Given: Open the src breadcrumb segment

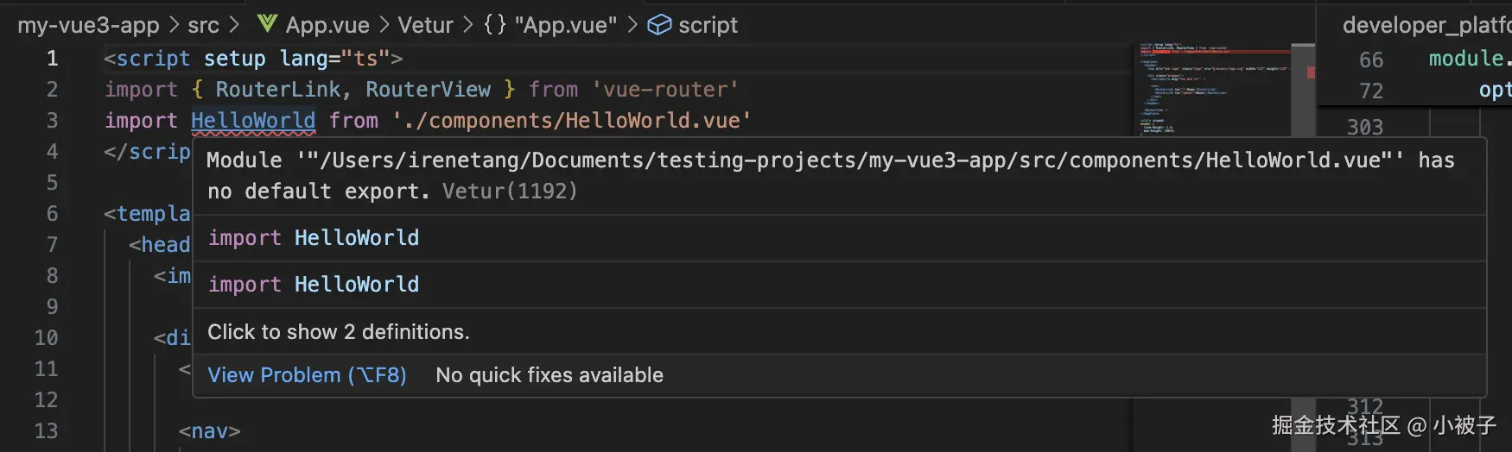Looking at the screenshot, I should pyautogui.click(x=203, y=25).
